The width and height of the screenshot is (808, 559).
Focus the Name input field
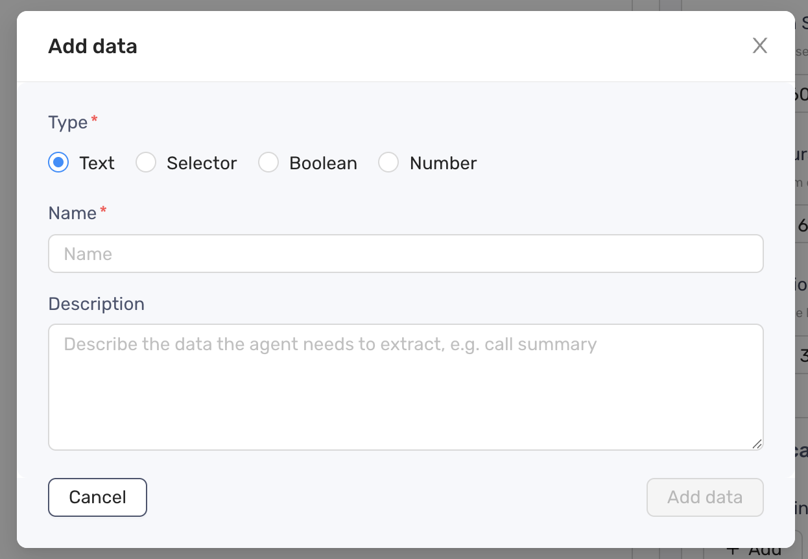point(405,254)
